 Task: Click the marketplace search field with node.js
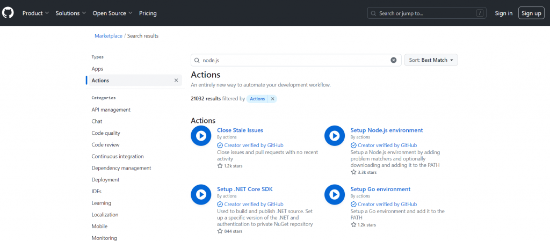point(296,60)
